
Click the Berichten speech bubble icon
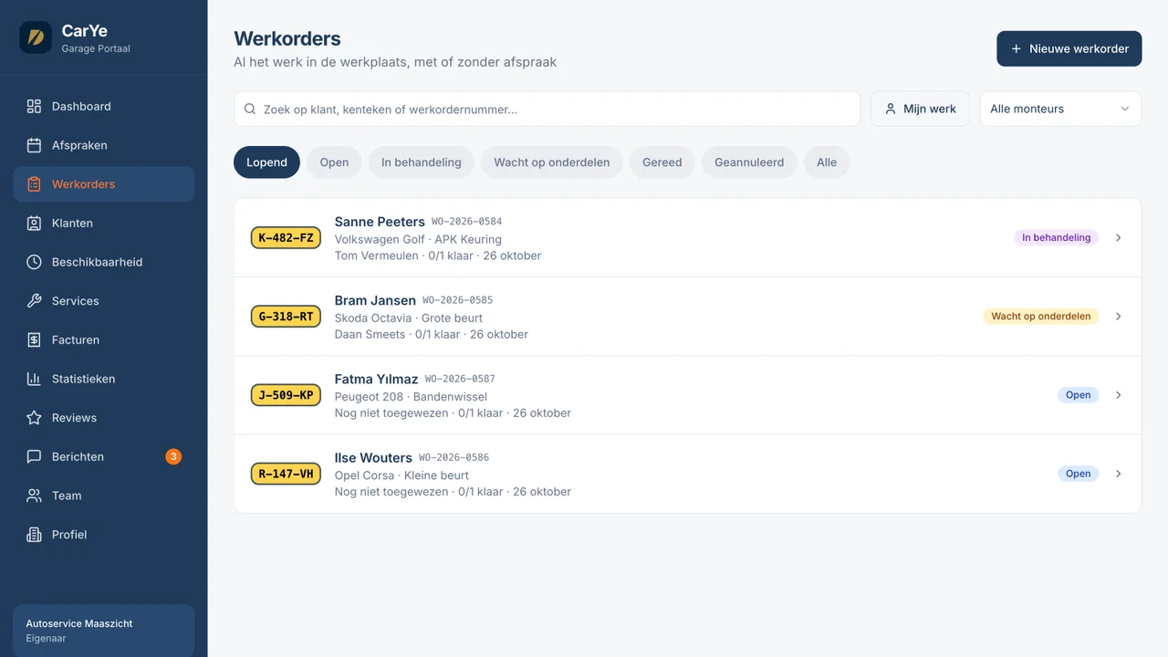click(x=34, y=456)
